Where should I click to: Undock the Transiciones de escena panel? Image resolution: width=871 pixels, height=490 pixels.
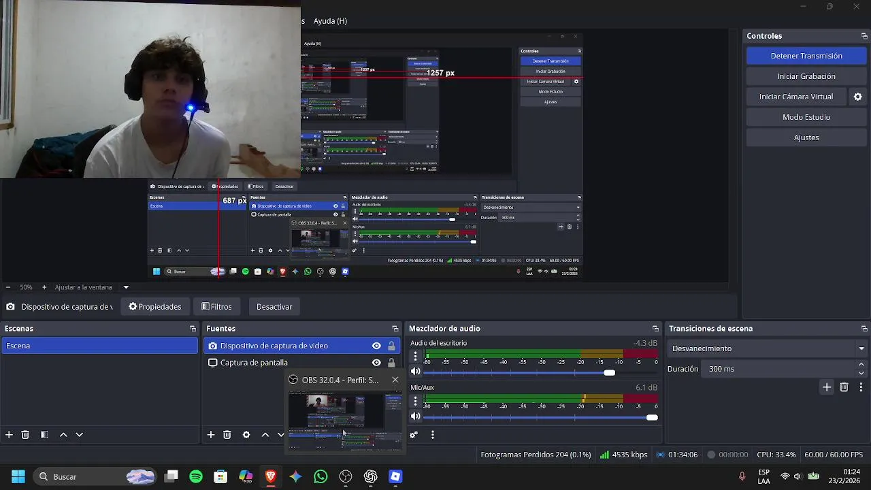click(864, 329)
